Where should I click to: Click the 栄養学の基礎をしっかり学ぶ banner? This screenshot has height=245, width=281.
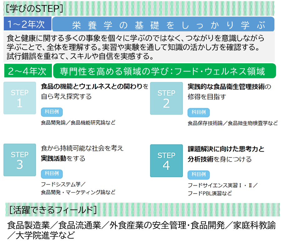click(x=163, y=24)
